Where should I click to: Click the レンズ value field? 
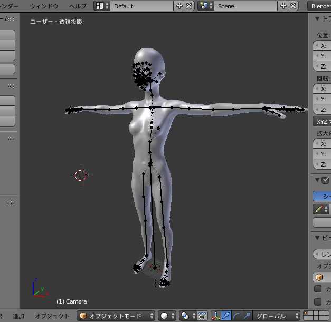322,255
